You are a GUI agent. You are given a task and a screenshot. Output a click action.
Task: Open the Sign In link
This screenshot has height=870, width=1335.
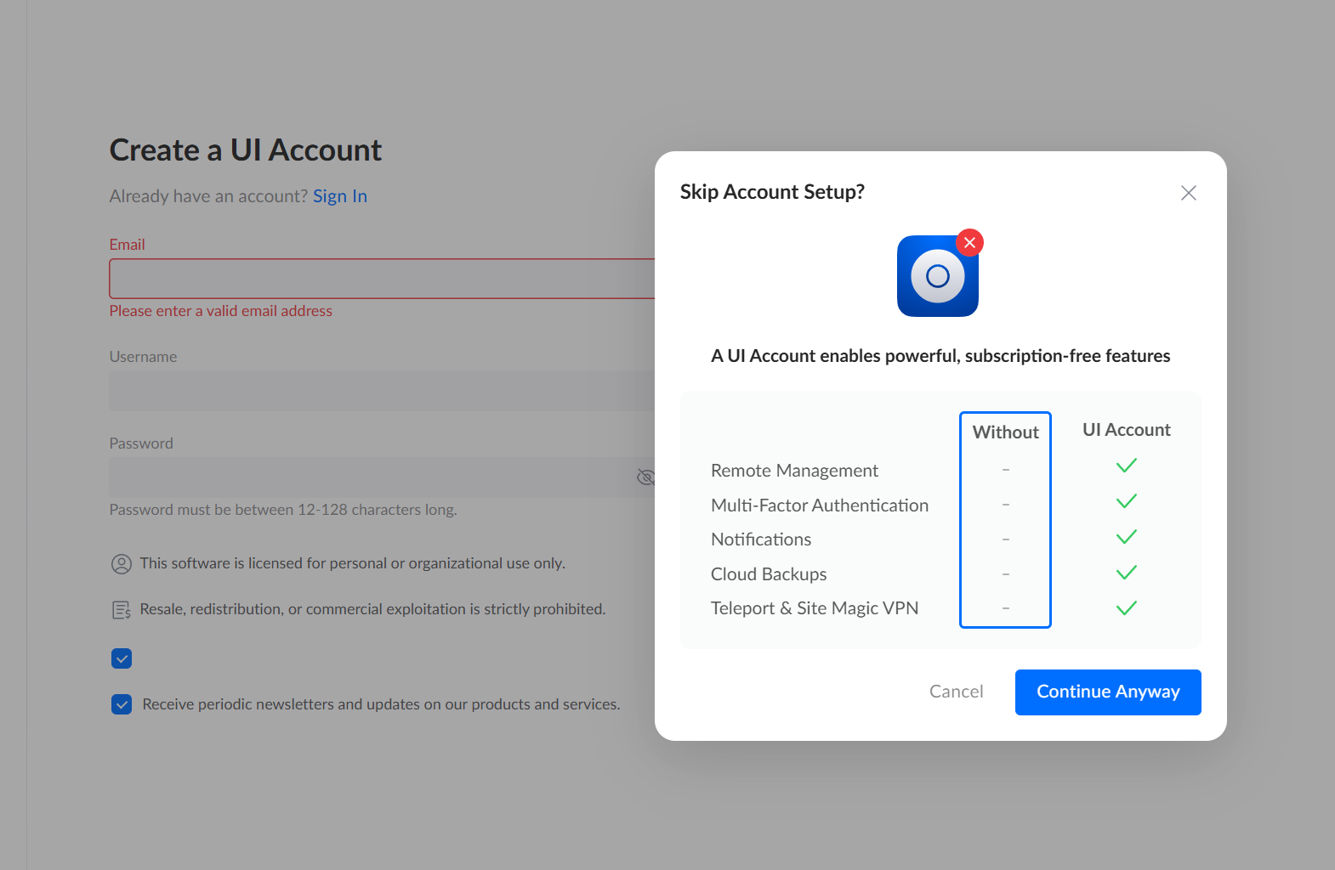pyautogui.click(x=340, y=196)
